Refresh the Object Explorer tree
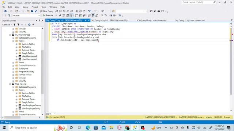This screenshot has width=234, height=131. click(x=29, y=25)
